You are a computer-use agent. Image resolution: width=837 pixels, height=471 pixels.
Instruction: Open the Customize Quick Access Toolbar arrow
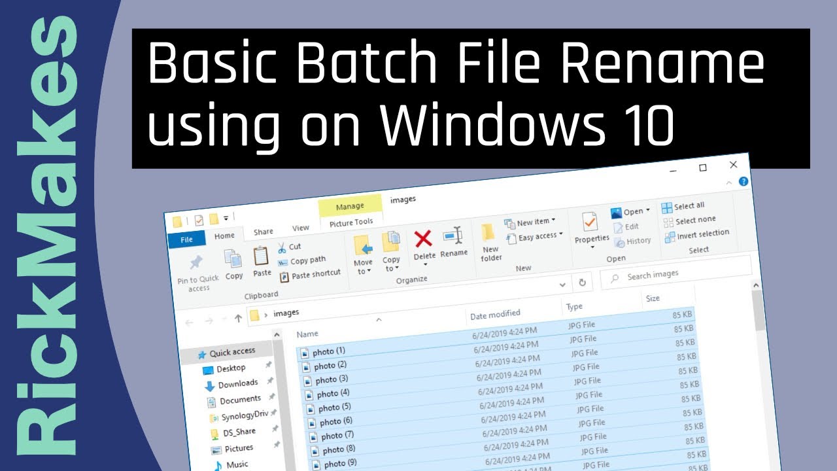pos(227,218)
